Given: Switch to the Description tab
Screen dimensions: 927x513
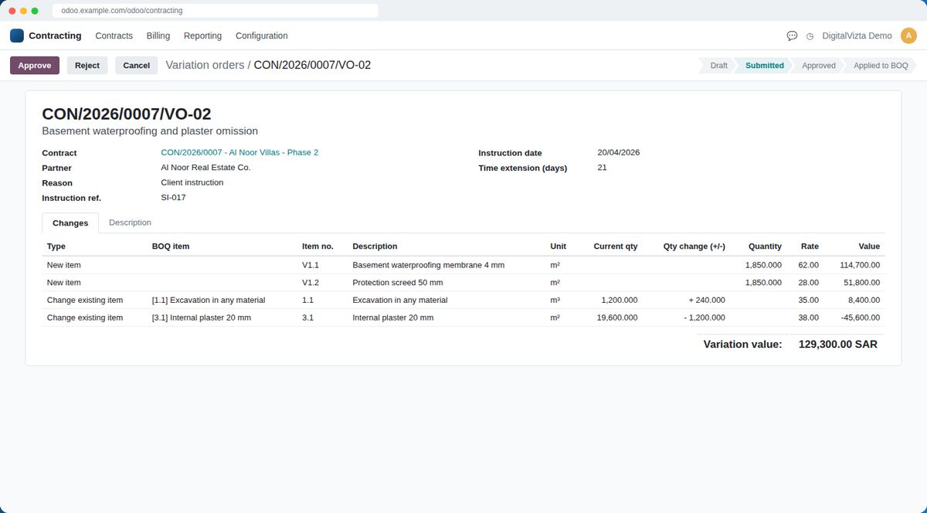Looking at the screenshot, I should coord(130,223).
